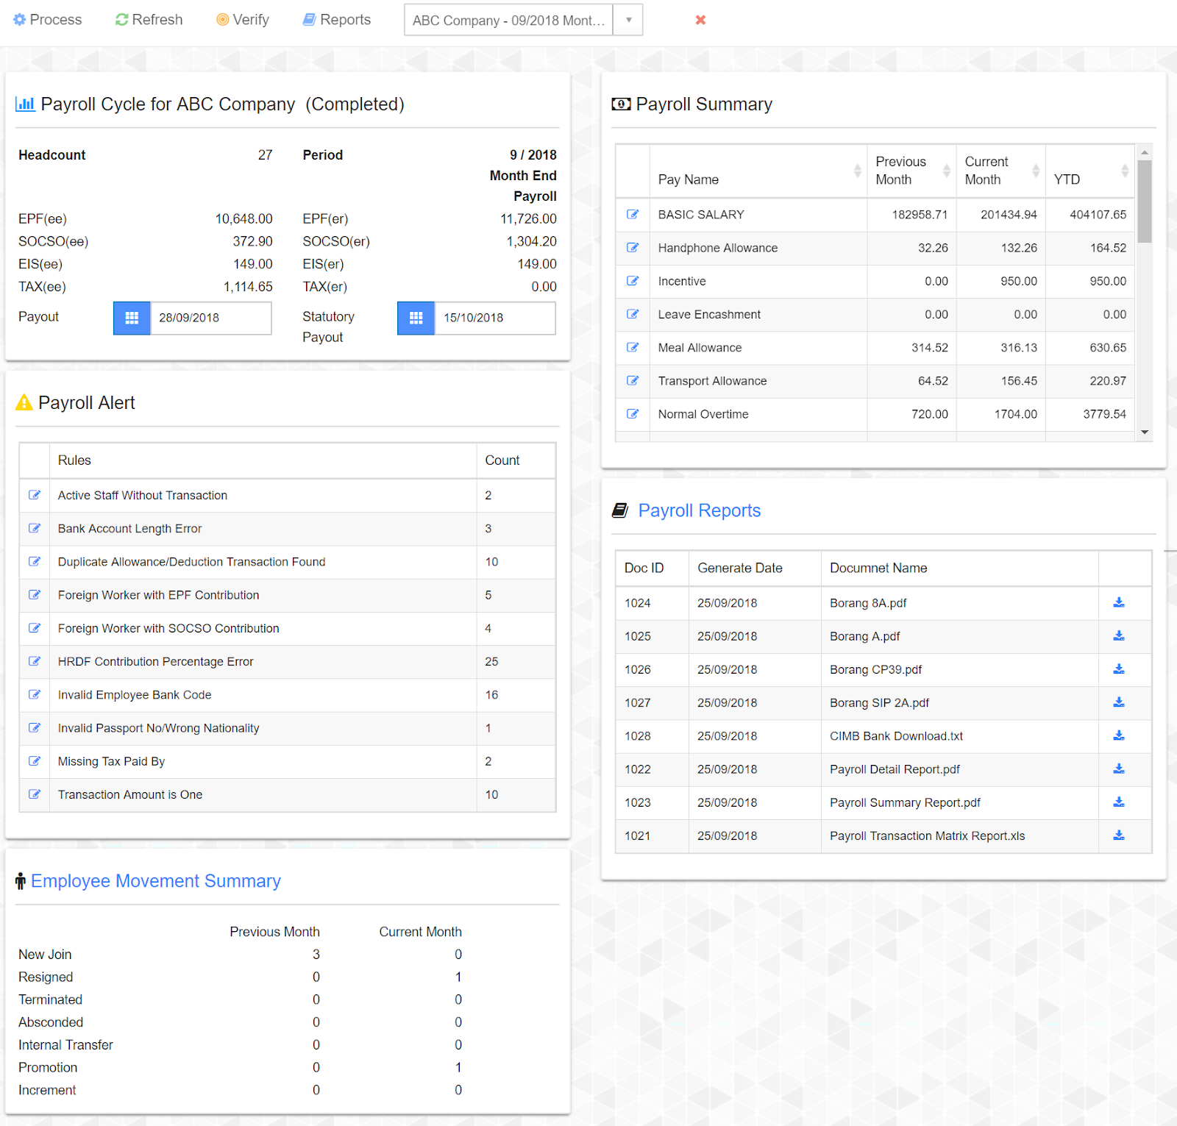Open the Reports menu in the toolbar
This screenshot has height=1126, width=1177.
(x=337, y=20)
